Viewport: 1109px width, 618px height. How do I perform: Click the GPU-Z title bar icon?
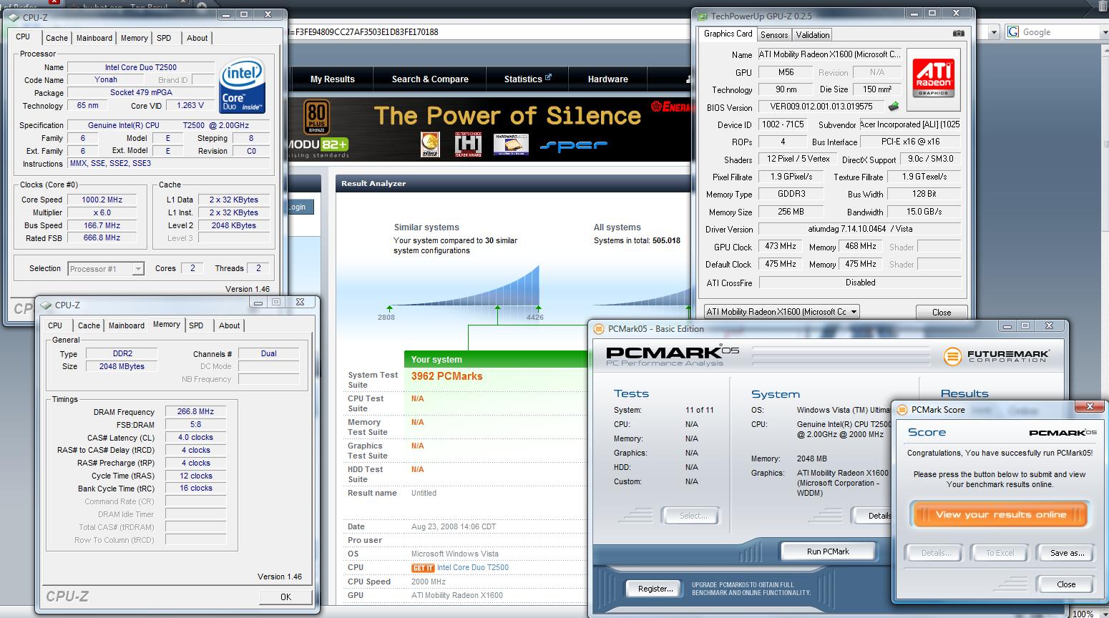pos(703,16)
